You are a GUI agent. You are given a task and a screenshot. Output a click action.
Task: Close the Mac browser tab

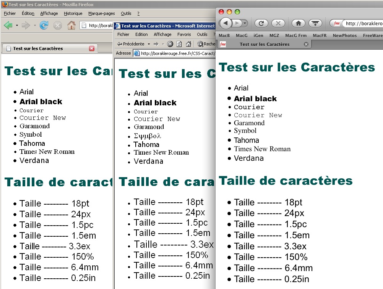pyautogui.click(x=306, y=44)
